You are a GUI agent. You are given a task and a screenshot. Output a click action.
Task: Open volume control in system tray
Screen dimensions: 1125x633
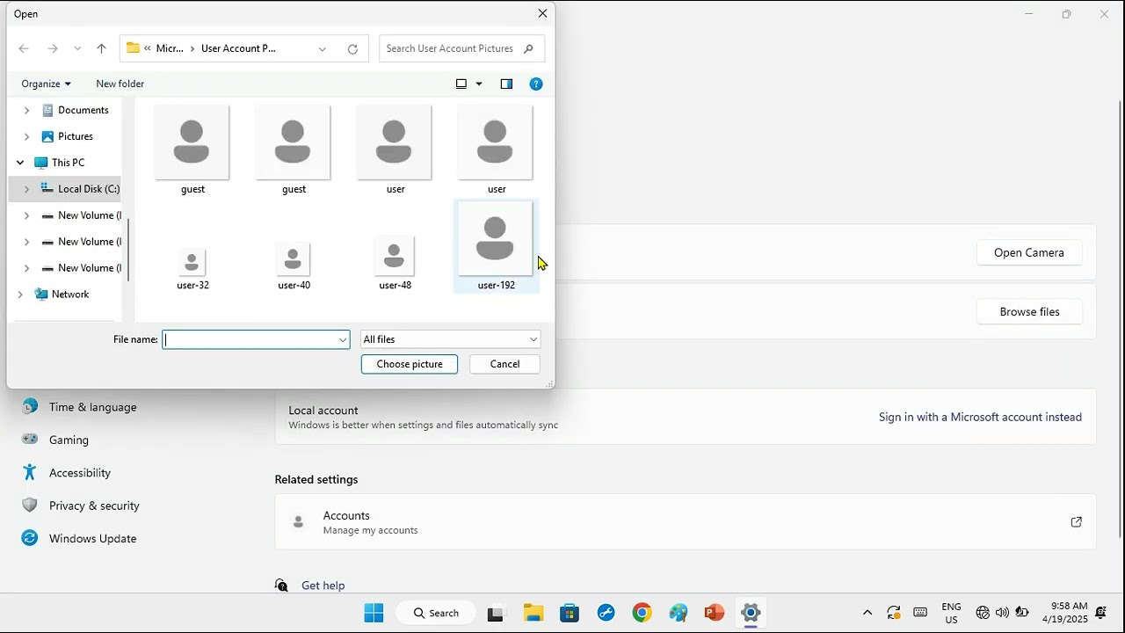[1003, 613]
